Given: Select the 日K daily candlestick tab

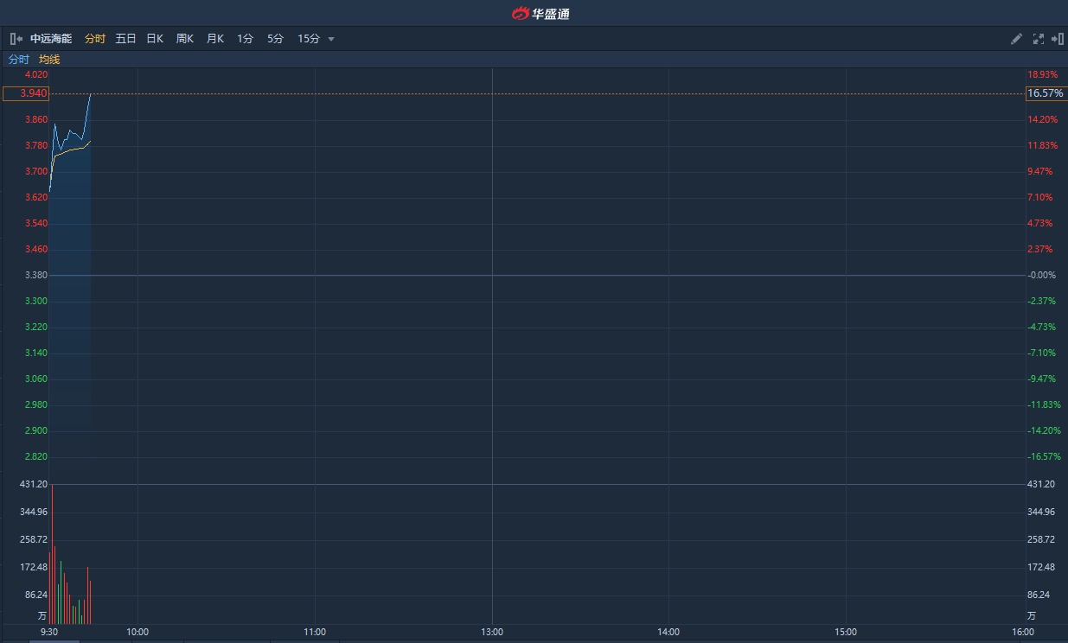Looking at the screenshot, I should point(155,39).
